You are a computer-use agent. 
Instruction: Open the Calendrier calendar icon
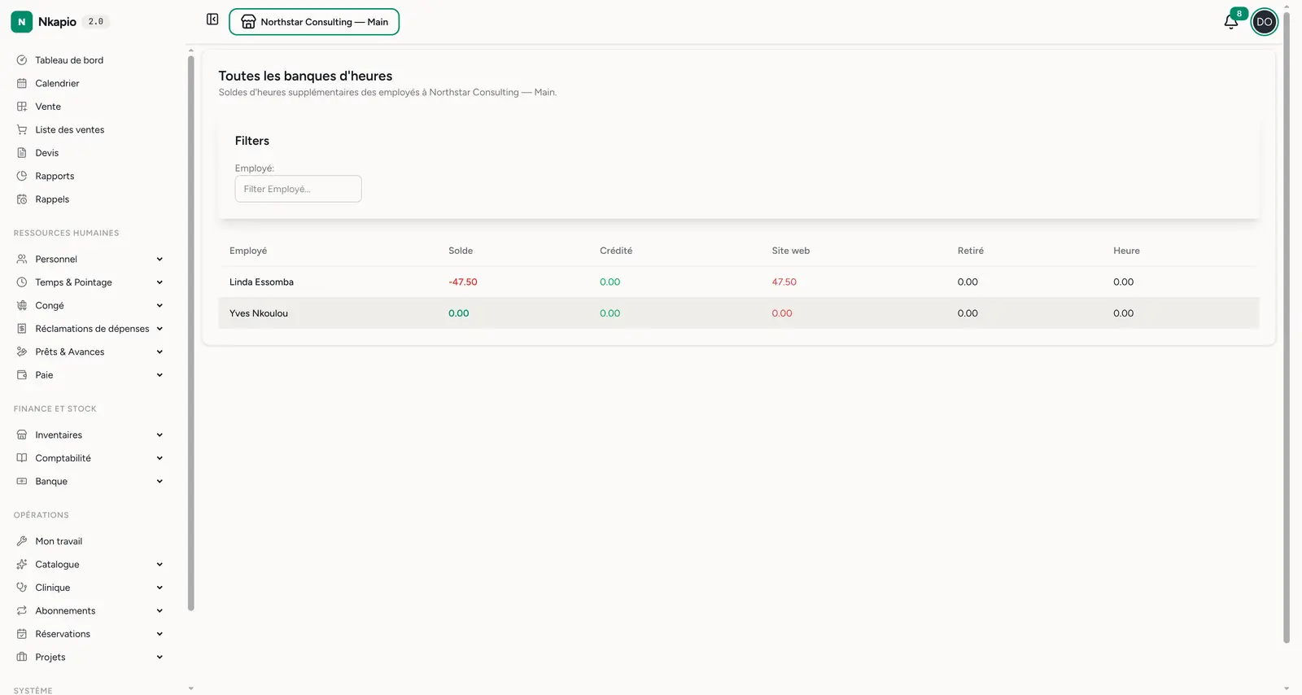click(22, 83)
